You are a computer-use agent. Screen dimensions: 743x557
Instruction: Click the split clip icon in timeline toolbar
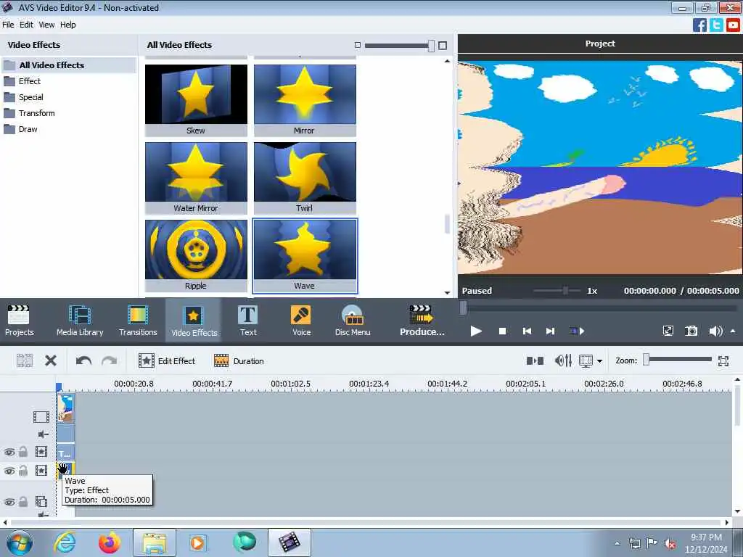pyautogui.click(x=24, y=361)
